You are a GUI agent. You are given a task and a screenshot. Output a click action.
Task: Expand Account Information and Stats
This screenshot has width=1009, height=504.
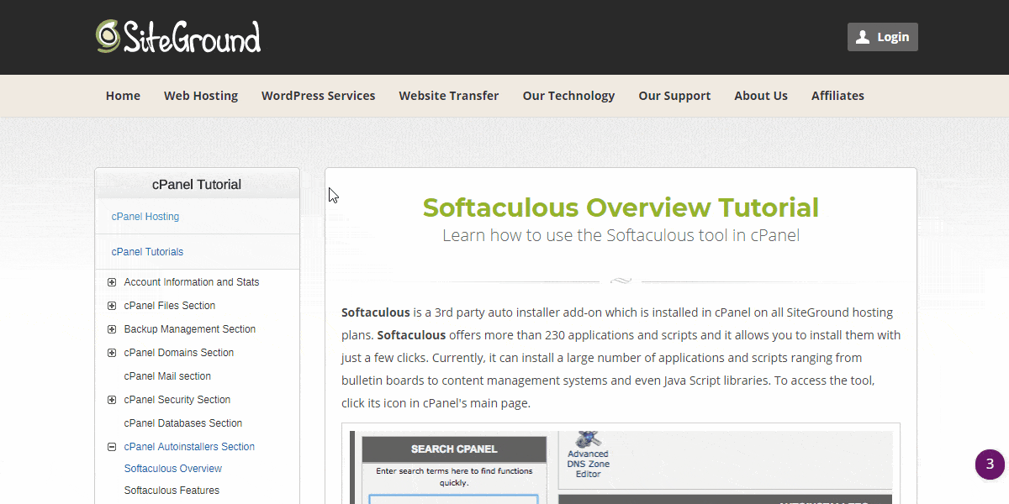112,282
